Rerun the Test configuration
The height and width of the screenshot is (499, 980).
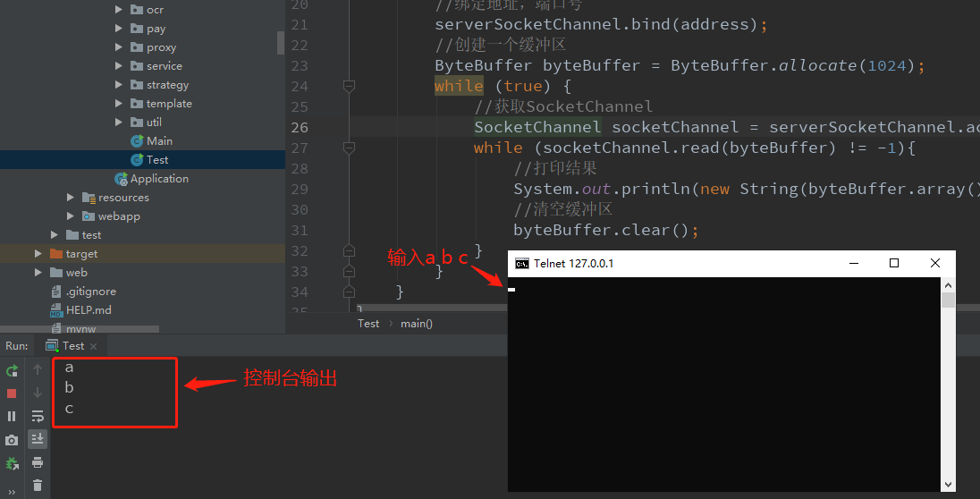point(12,371)
